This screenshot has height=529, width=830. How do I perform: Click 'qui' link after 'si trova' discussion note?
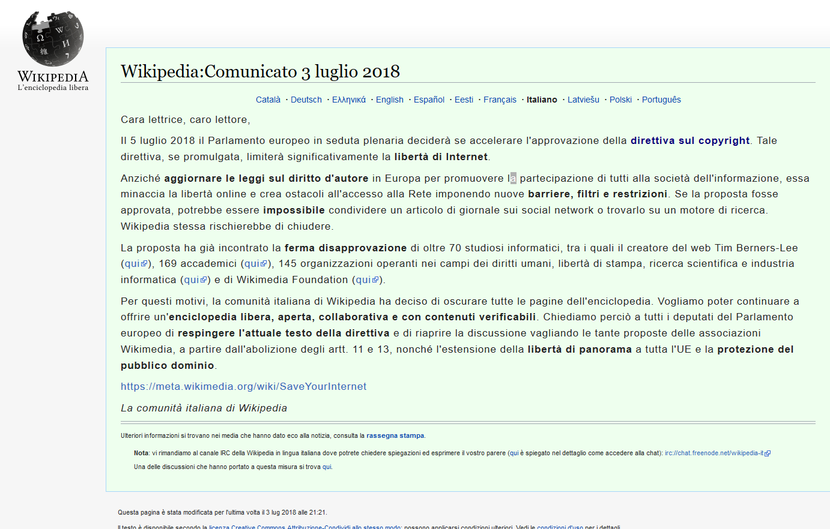[x=327, y=467]
